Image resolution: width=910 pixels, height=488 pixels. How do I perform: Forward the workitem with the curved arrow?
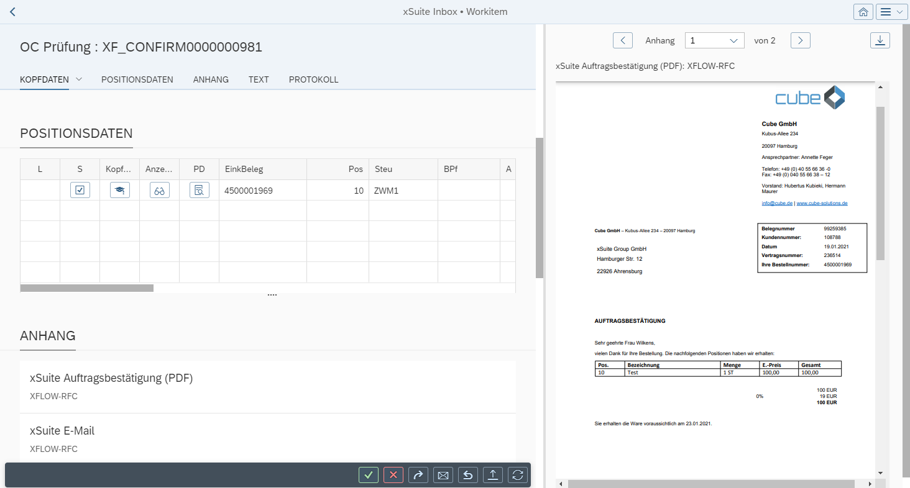(418, 475)
